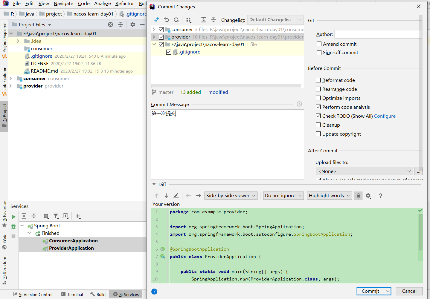430x299 pixels.
Task: Click Author input field
Action: (x=378, y=34)
